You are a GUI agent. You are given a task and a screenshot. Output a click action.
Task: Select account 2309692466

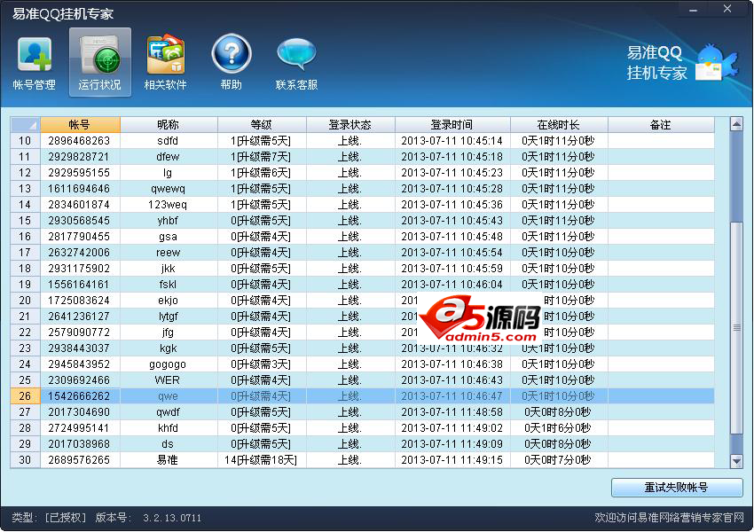(x=79, y=380)
